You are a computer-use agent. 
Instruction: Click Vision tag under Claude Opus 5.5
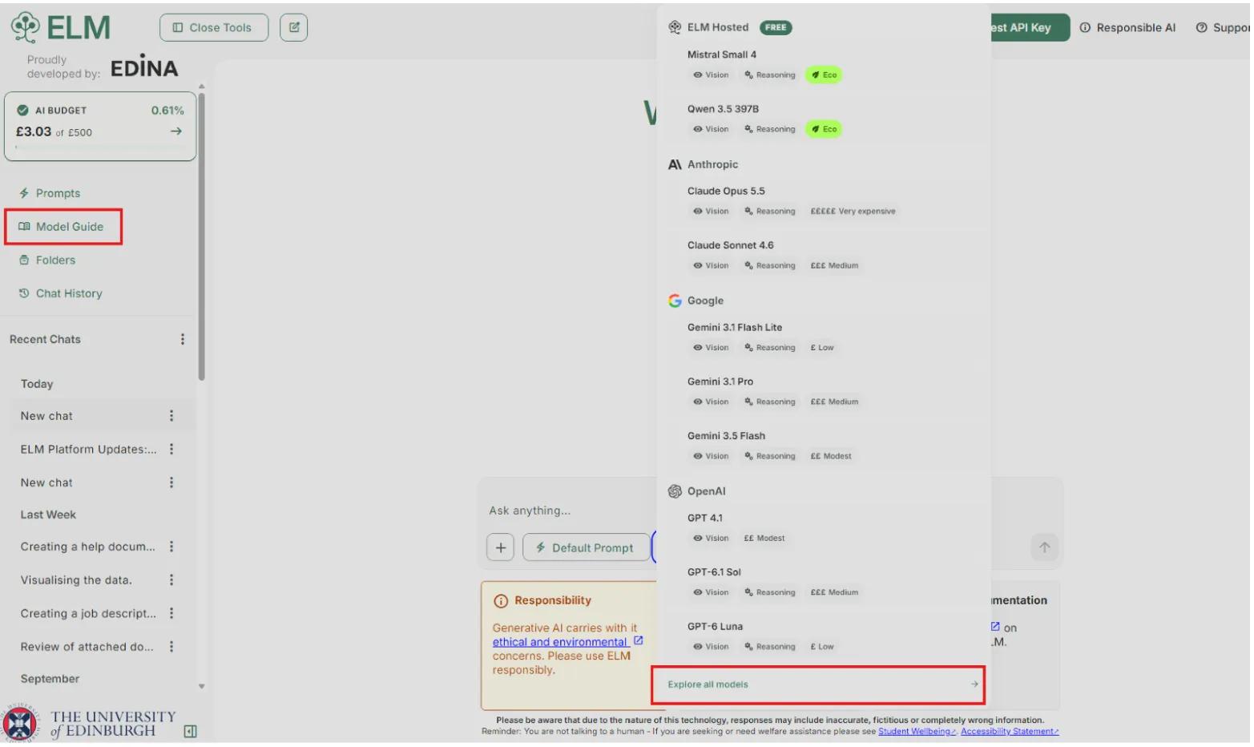click(x=711, y=212)
